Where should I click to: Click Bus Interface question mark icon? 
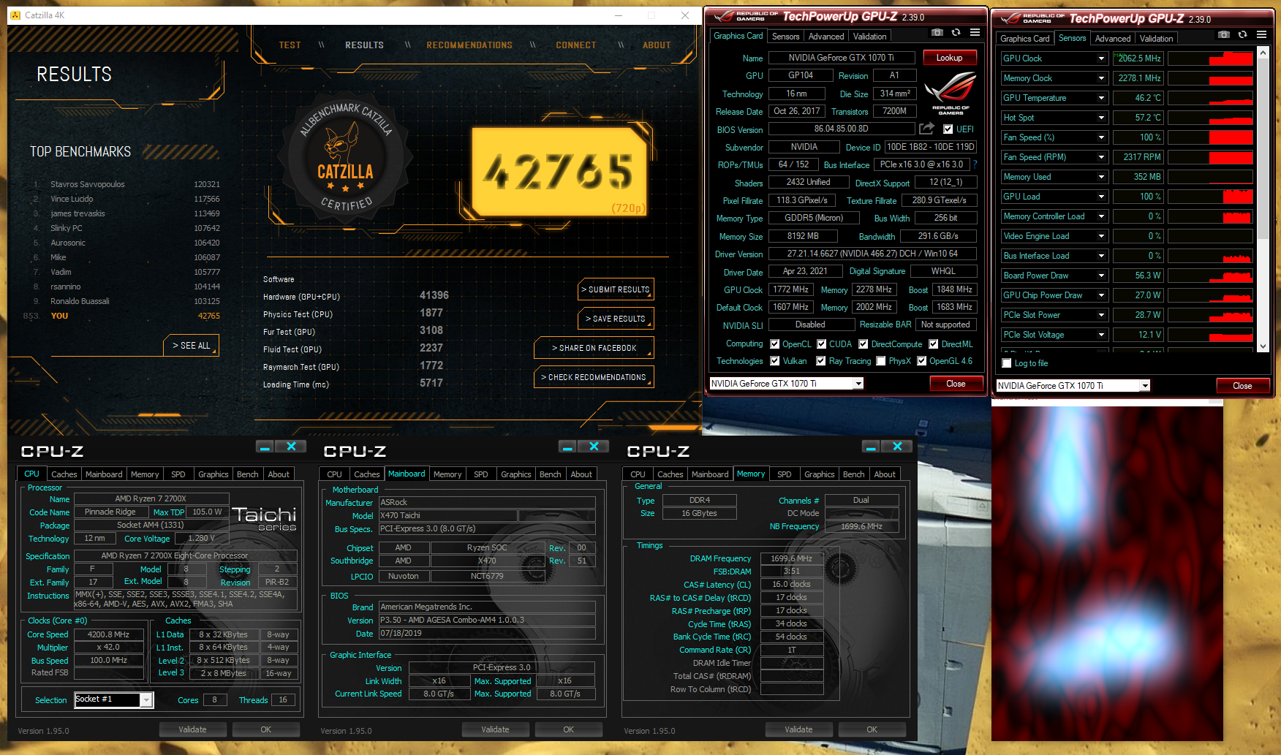[x=975, y=164]
